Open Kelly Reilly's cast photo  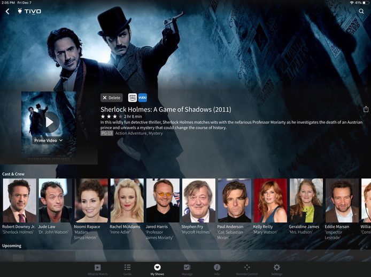click(x=270, y=200)
